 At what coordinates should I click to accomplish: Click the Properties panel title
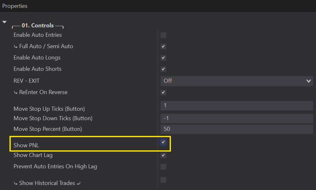pos(15,6)
